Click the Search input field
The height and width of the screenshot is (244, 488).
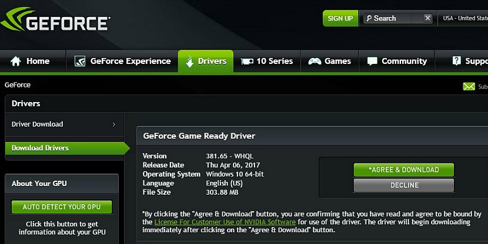pos(399,18)
